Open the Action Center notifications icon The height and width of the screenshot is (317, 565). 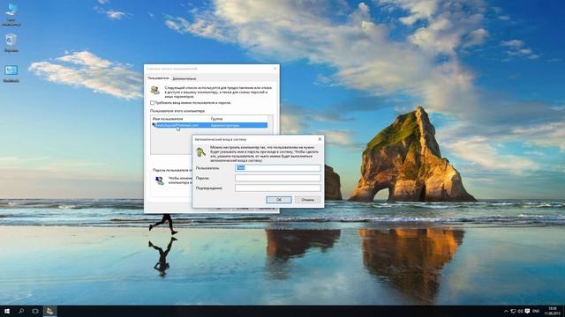pos(527,311)
